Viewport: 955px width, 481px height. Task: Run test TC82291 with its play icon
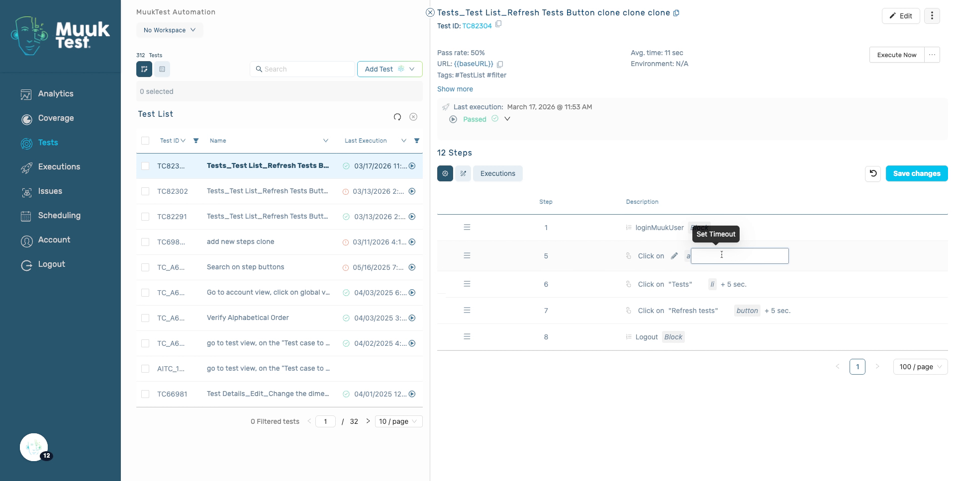412,217
